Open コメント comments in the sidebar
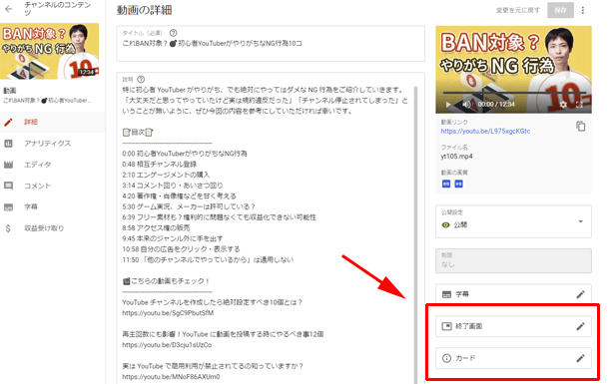This screenshot has width=609, height=384. pyautogui.click(x=53, y=186)
